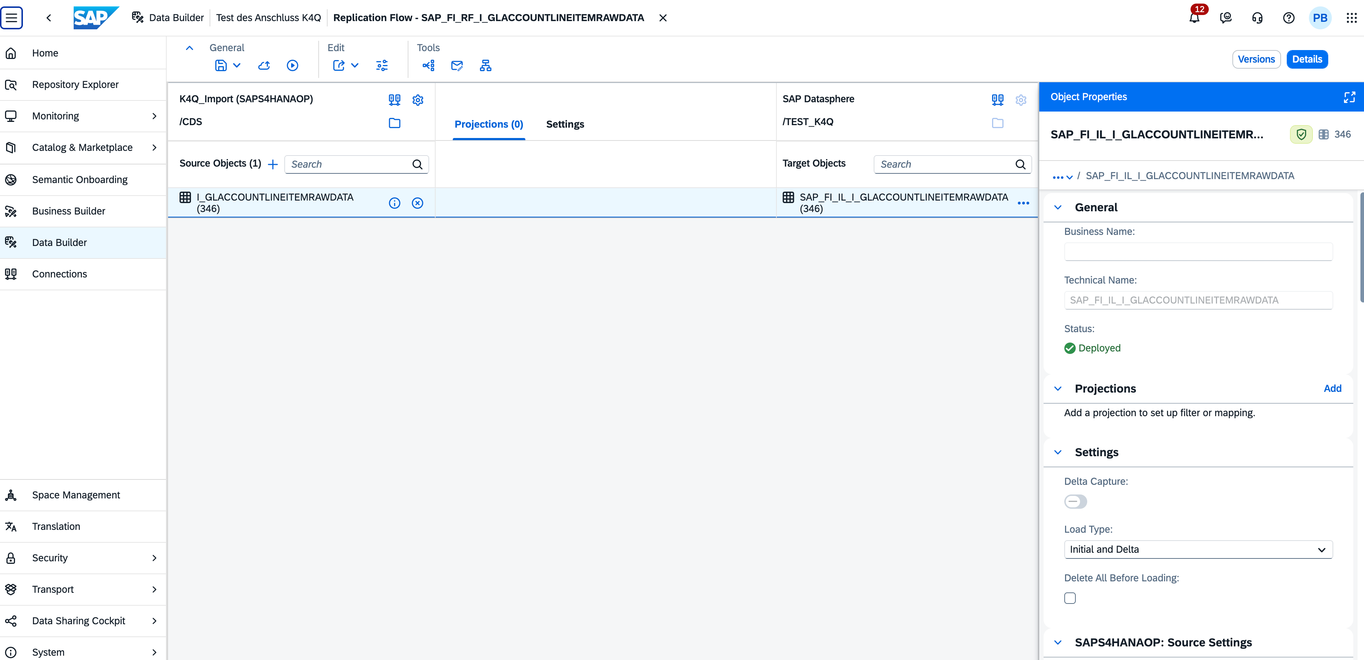Open the Load Type dropdown
Screen dimensions: 1364x660
[x=1198, y=550]
